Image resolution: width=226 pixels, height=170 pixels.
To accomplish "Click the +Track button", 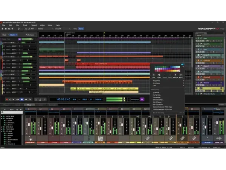I will (4, 35).
